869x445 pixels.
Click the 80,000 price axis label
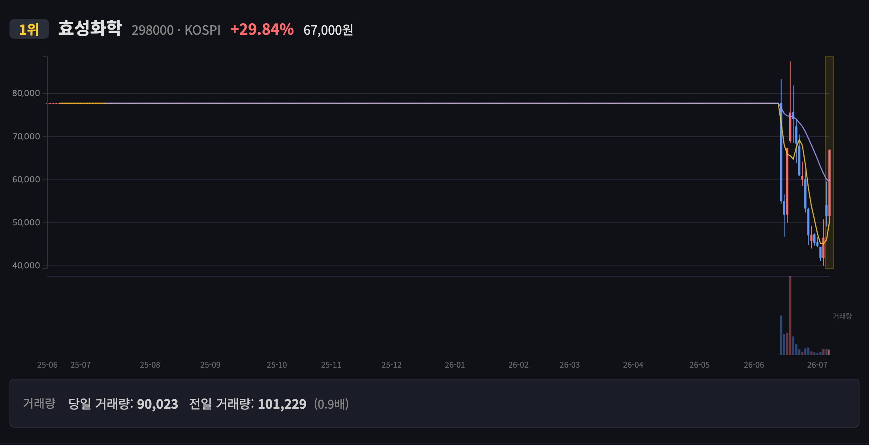coord(26,93)
